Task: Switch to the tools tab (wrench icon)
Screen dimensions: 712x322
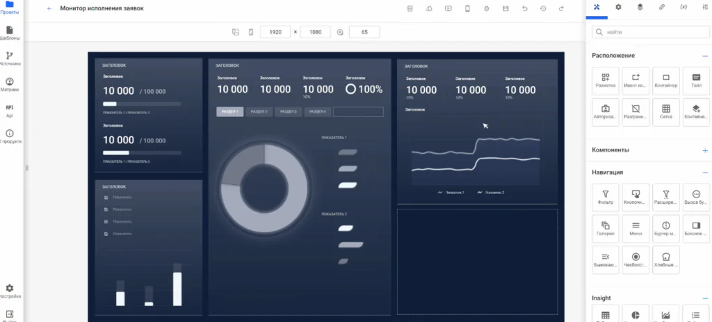Action: pyautogui.click(x=597, y=7)
